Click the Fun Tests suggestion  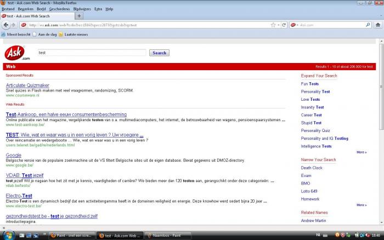310,84
